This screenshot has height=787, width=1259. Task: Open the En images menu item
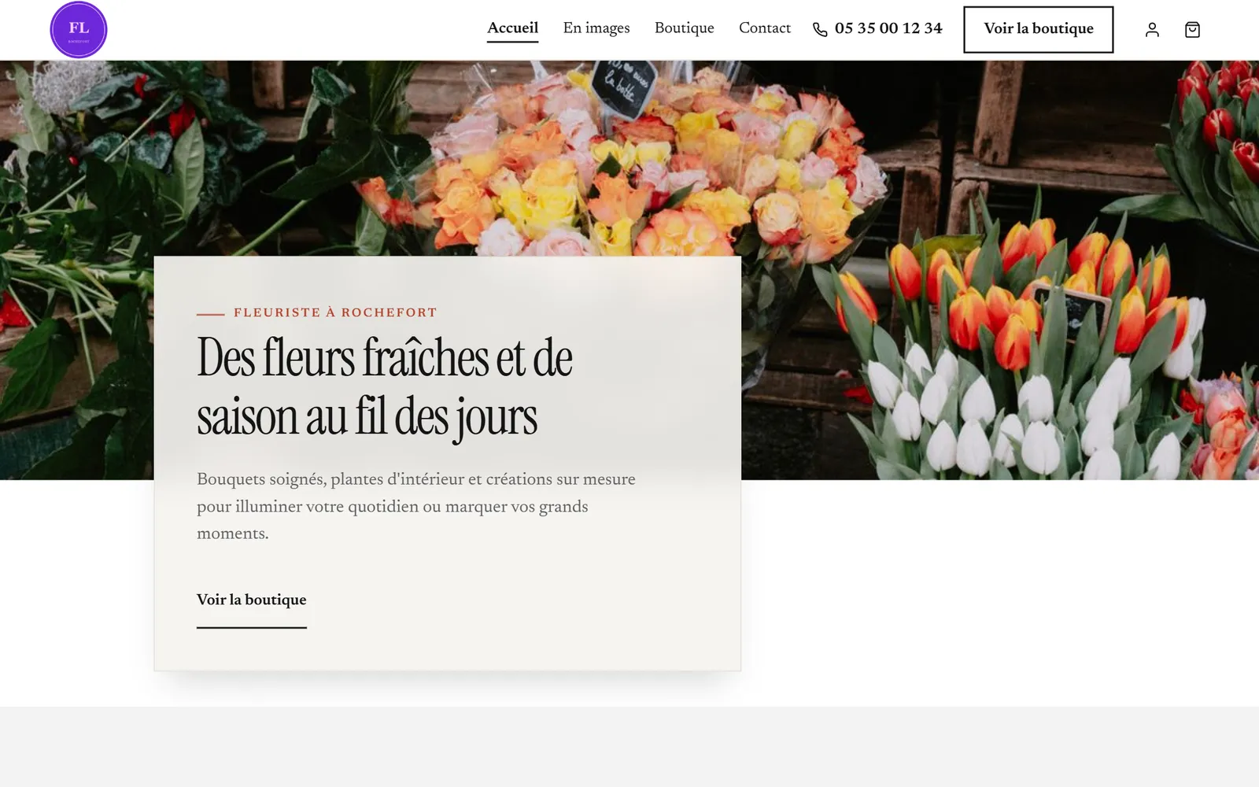[596, 28]
